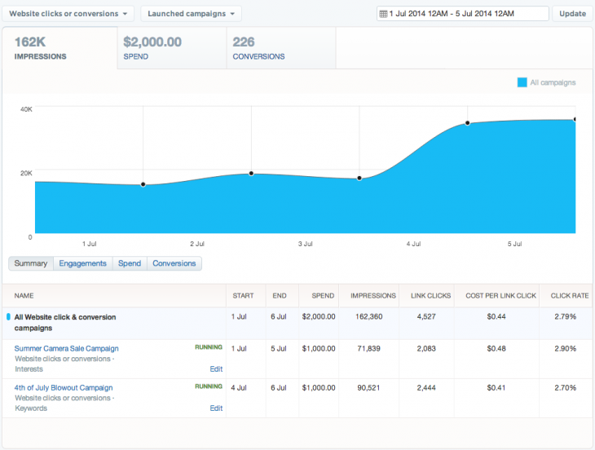Select the Summary view toggle
Viewport: 595px width, 450px height.
point(31,263)
